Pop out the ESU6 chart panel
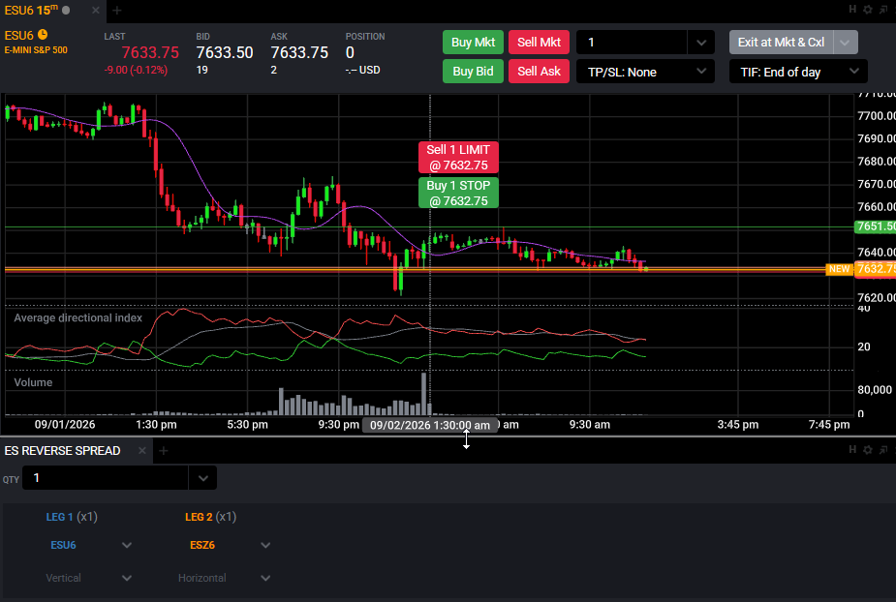Image resolution: width=896 pixels, height=602 pixels. tap(883, 9)
